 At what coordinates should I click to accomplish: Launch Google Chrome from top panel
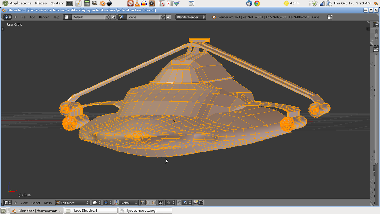pos(257,3)
